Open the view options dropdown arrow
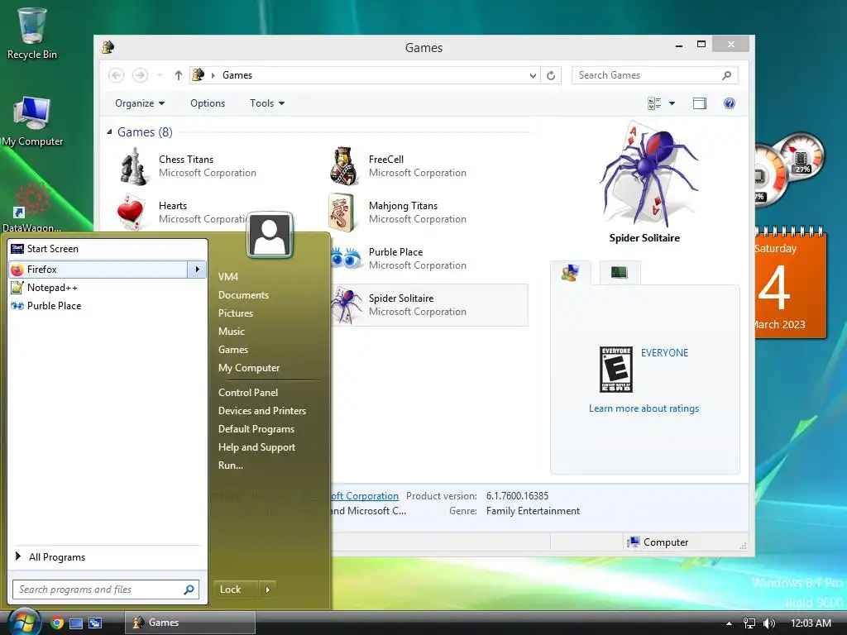This screenshot has height=635, width=847. click(x=672, y=103)
